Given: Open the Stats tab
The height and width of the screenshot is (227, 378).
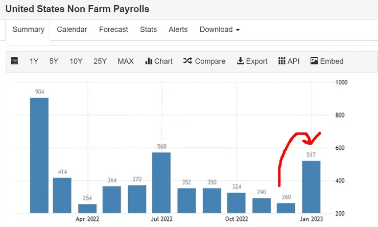Looking at the screenshot, I should click(148, 30).
